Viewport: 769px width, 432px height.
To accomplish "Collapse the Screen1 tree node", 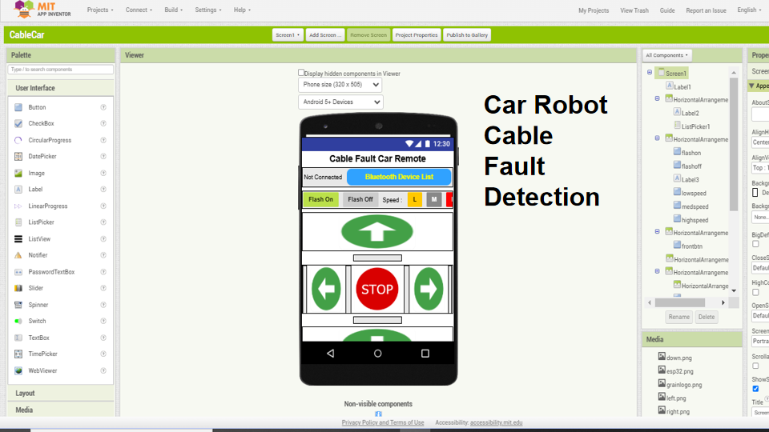I will [650, 73].
